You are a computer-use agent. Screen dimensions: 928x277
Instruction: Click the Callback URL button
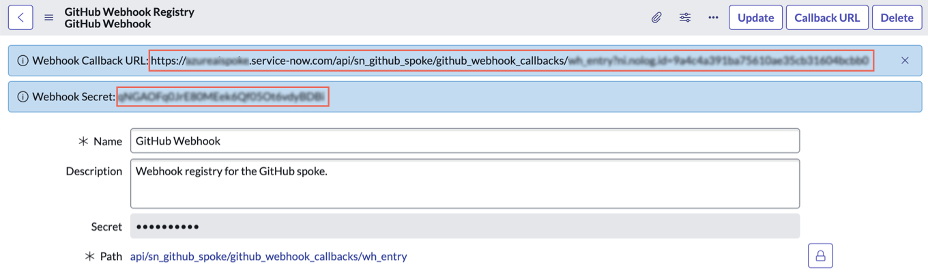827,18
